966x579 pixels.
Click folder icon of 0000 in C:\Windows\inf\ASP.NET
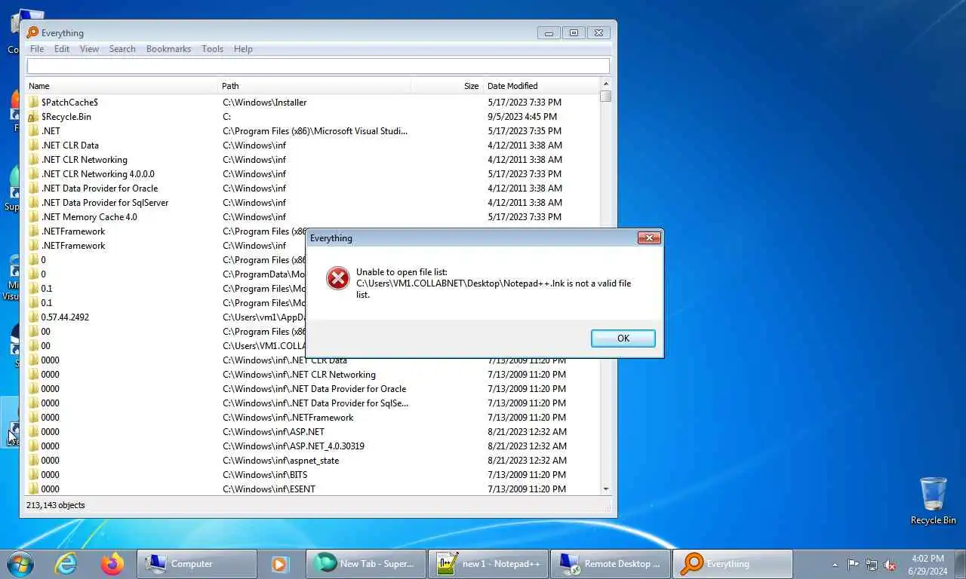point(33,431)
